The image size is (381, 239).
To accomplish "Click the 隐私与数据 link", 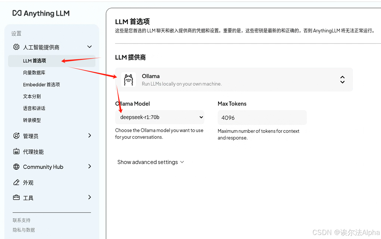I will 24,230.
